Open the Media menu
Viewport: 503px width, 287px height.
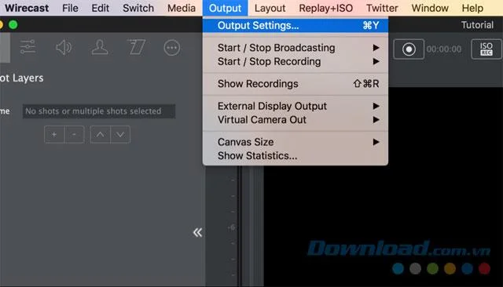182,8
